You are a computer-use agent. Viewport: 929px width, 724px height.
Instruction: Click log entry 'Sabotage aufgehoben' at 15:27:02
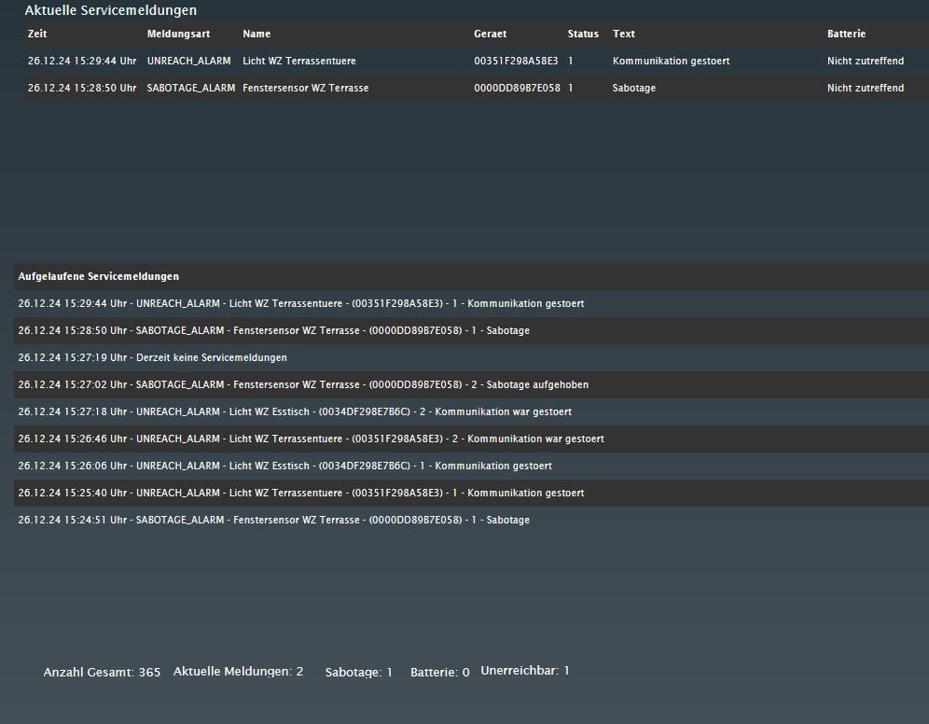(x=303, y=385)
